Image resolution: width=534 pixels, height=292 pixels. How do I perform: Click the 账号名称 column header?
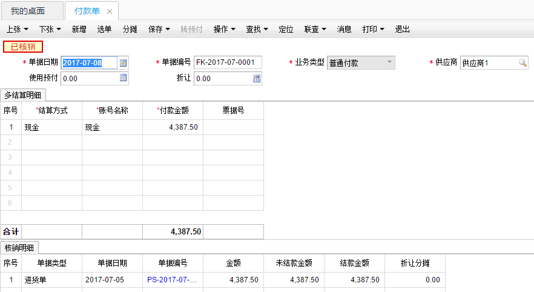(x=112, y=110)
